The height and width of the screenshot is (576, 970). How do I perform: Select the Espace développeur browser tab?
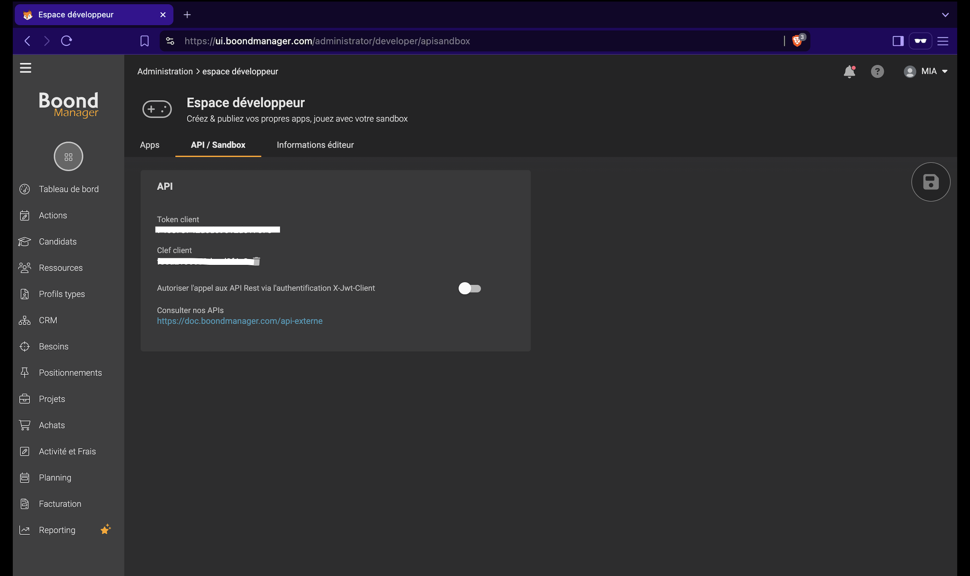point(94,15)
